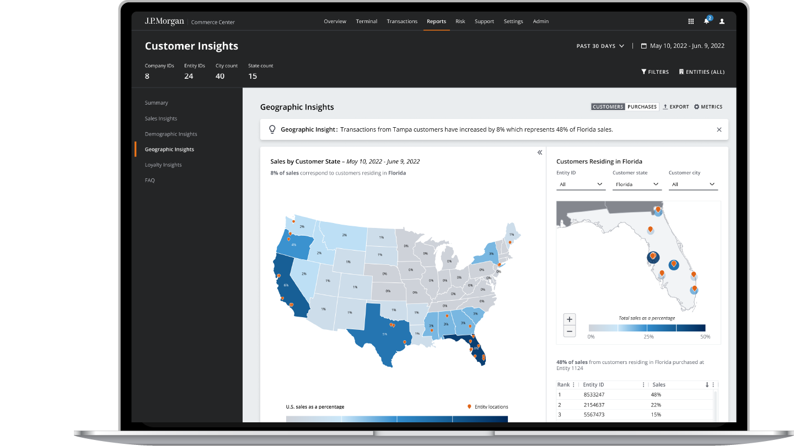
Task: Zoom in on the Florida map
Action: [570, 319]
